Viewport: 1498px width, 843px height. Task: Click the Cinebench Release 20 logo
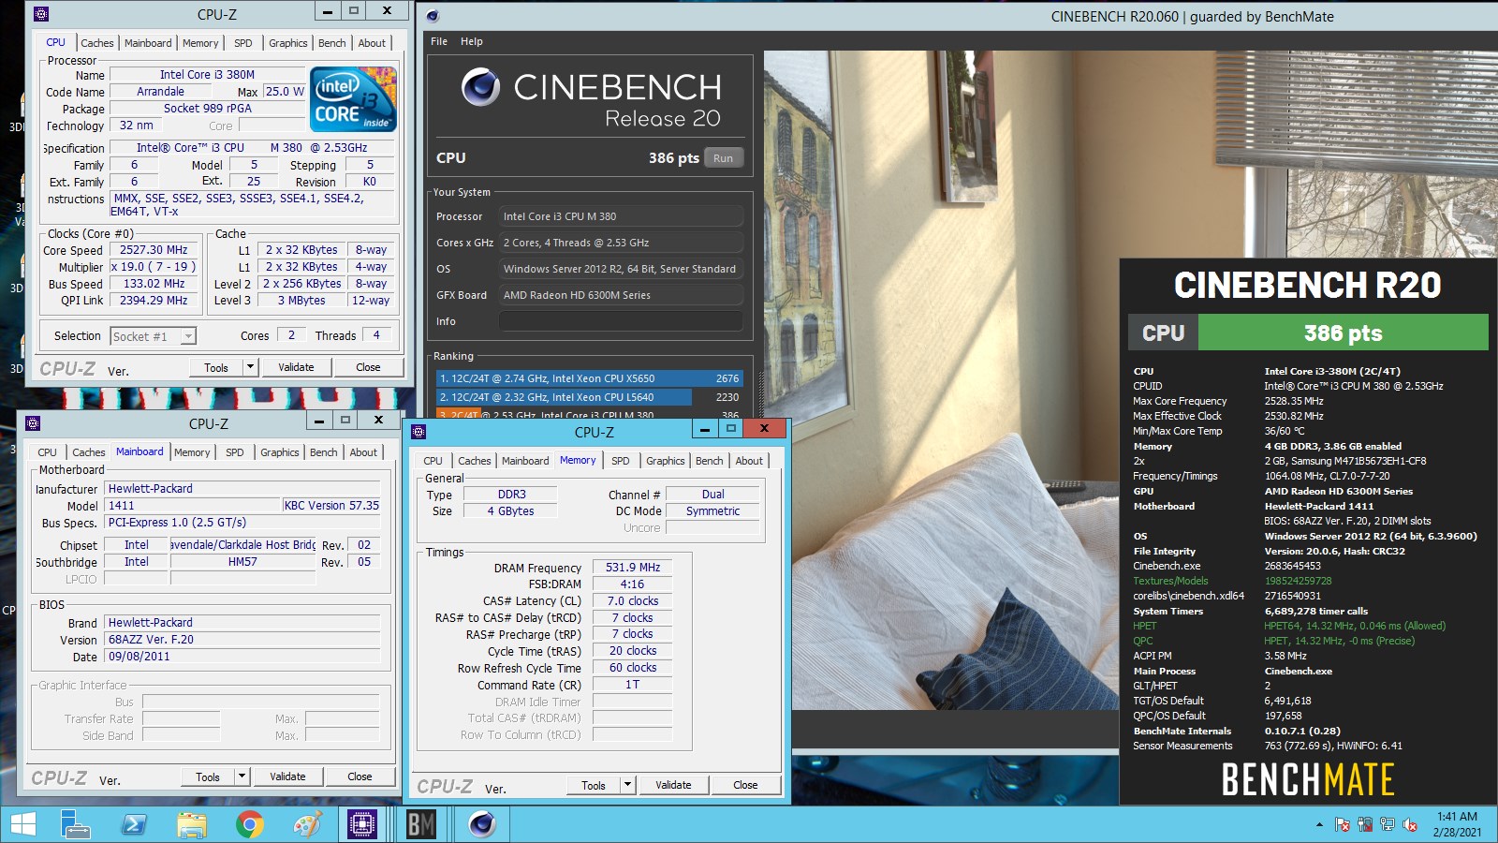(x=592, y=97)
